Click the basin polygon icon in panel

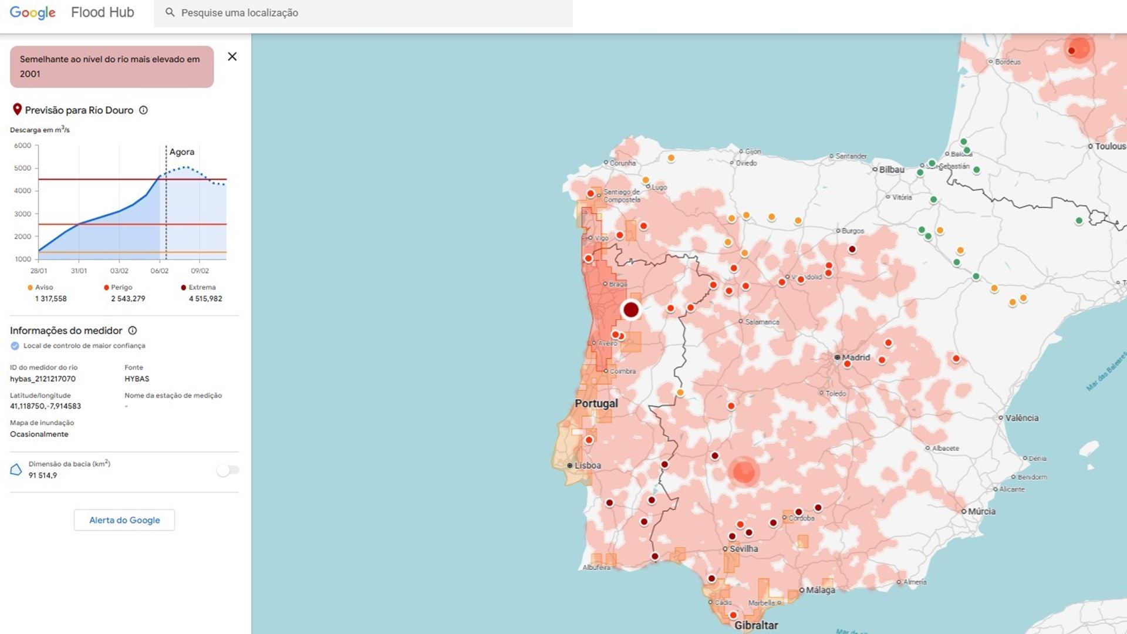tap(16, 470)
